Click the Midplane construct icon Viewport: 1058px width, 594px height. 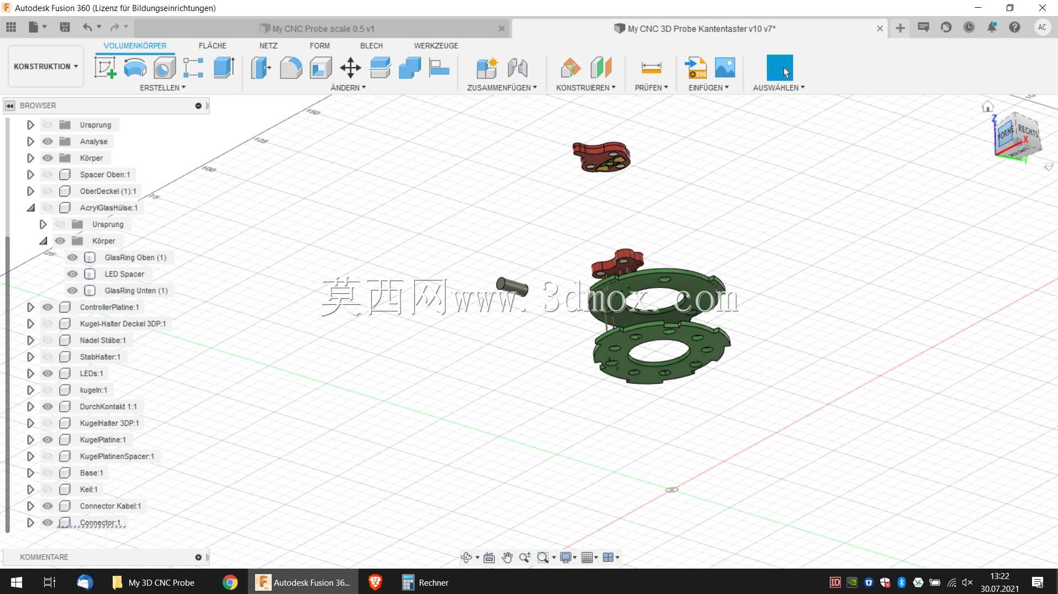pos(601,68)
